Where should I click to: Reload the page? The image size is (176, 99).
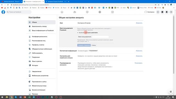(8, 5)
